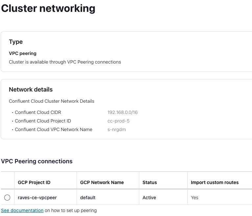Click the s-nrgdm VPC network name value
This screenshot has width=252, height=216.
tap(117, 129)
